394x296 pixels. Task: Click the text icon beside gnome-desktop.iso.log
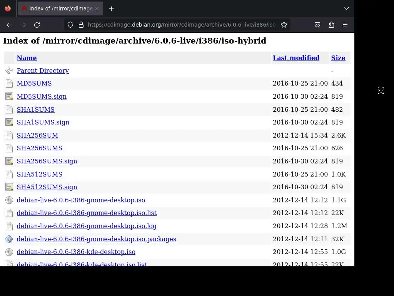[x=9, y=226]
